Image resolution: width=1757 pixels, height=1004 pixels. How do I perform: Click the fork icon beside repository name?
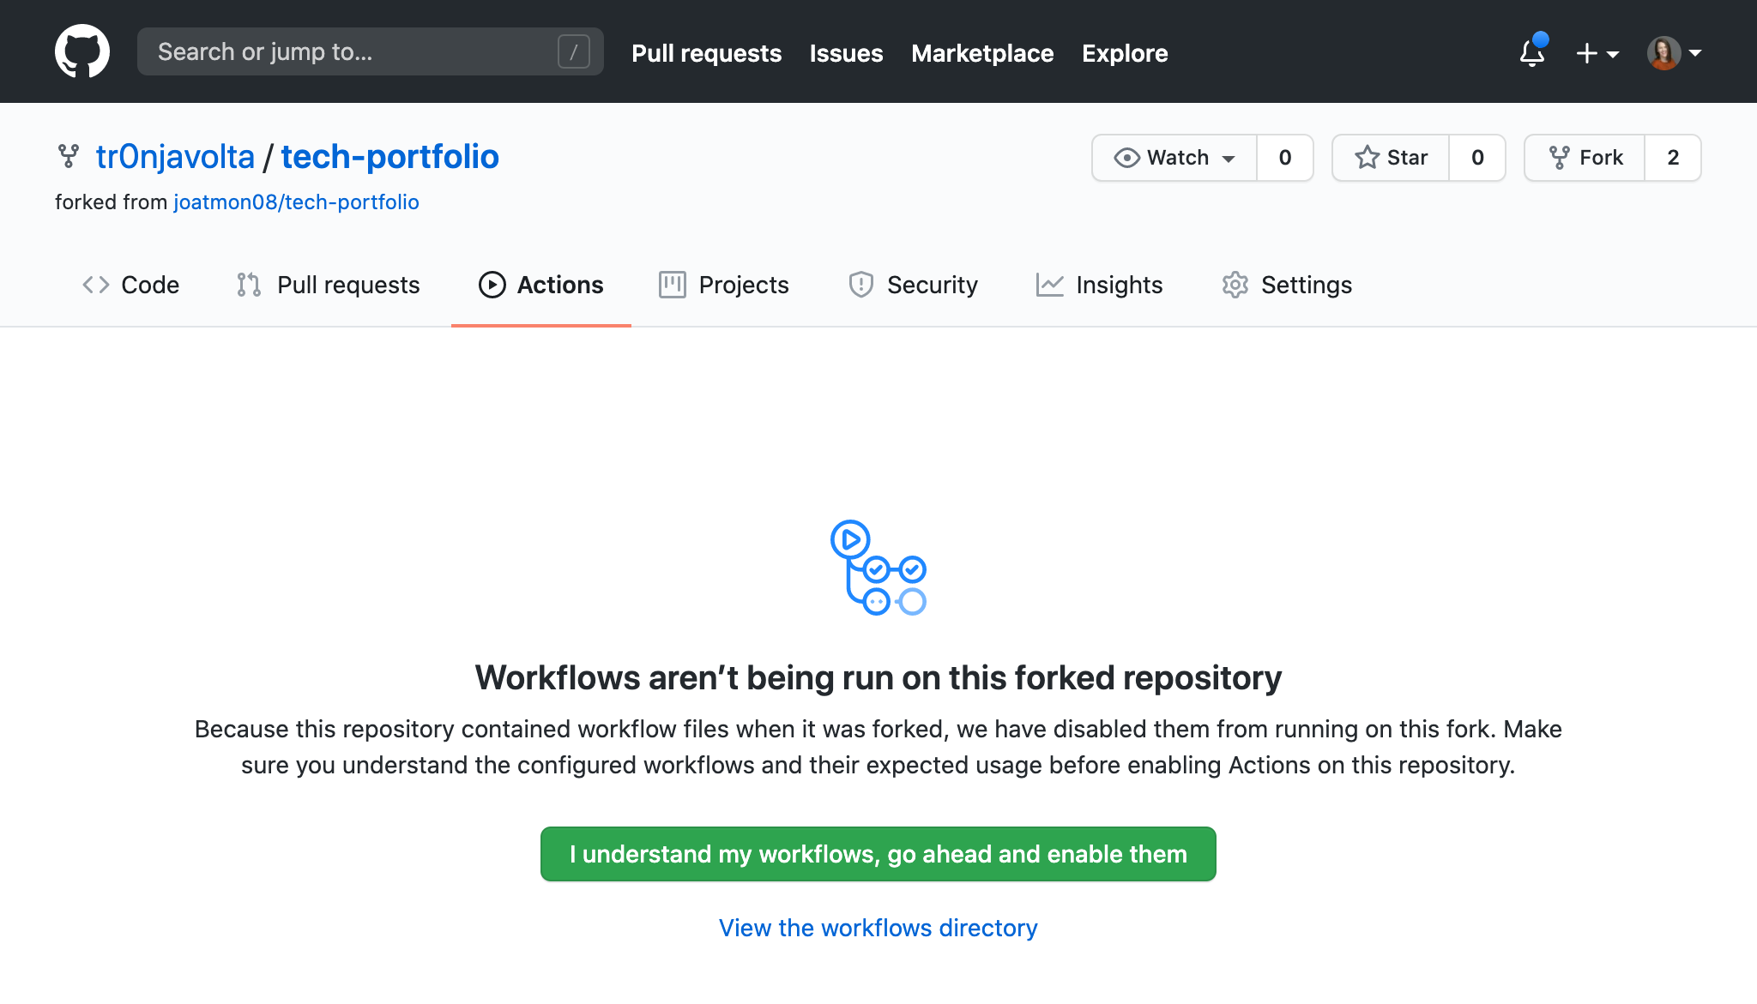click(x=69, y=157)
